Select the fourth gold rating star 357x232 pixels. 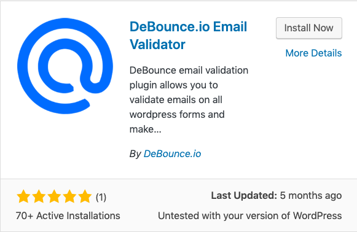[x=69, y=196]
